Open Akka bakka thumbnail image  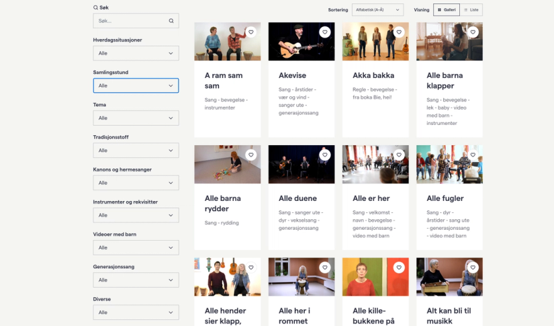[375, 42]
